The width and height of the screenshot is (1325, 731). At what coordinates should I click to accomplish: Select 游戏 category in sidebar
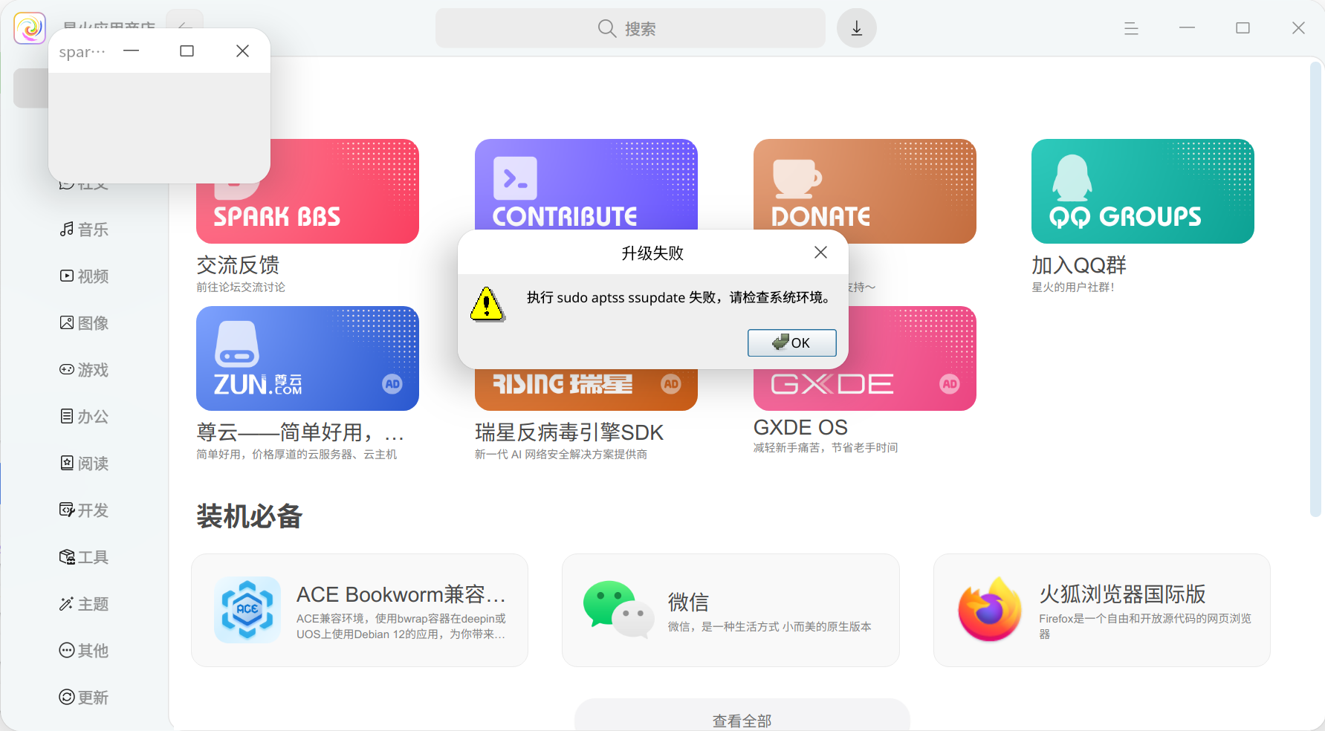[x=84, y=370]
